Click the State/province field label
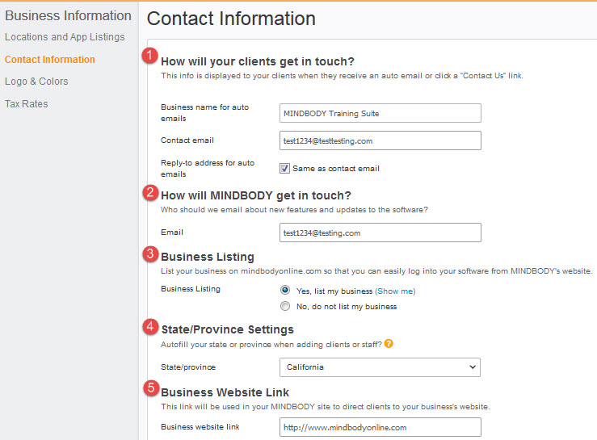 tap(188, 367)
